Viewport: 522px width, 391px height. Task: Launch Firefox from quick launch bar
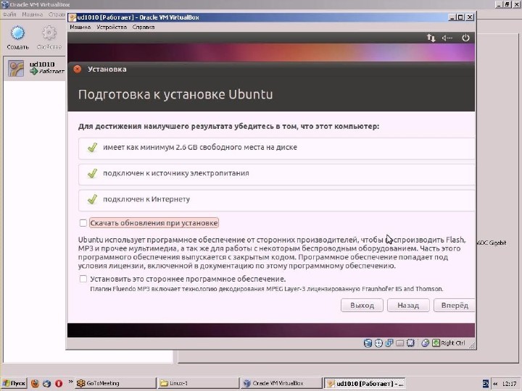tap(35, 383)
